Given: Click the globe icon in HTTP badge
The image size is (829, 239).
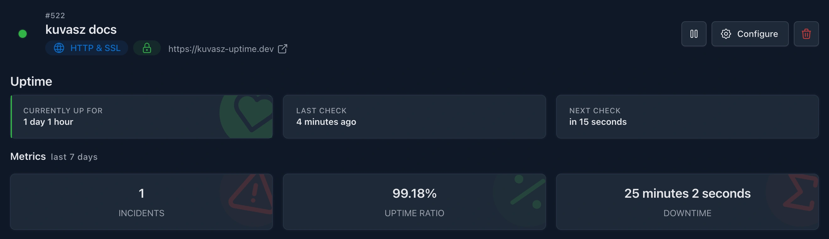Looking at the screenshot, I should 59,48.
